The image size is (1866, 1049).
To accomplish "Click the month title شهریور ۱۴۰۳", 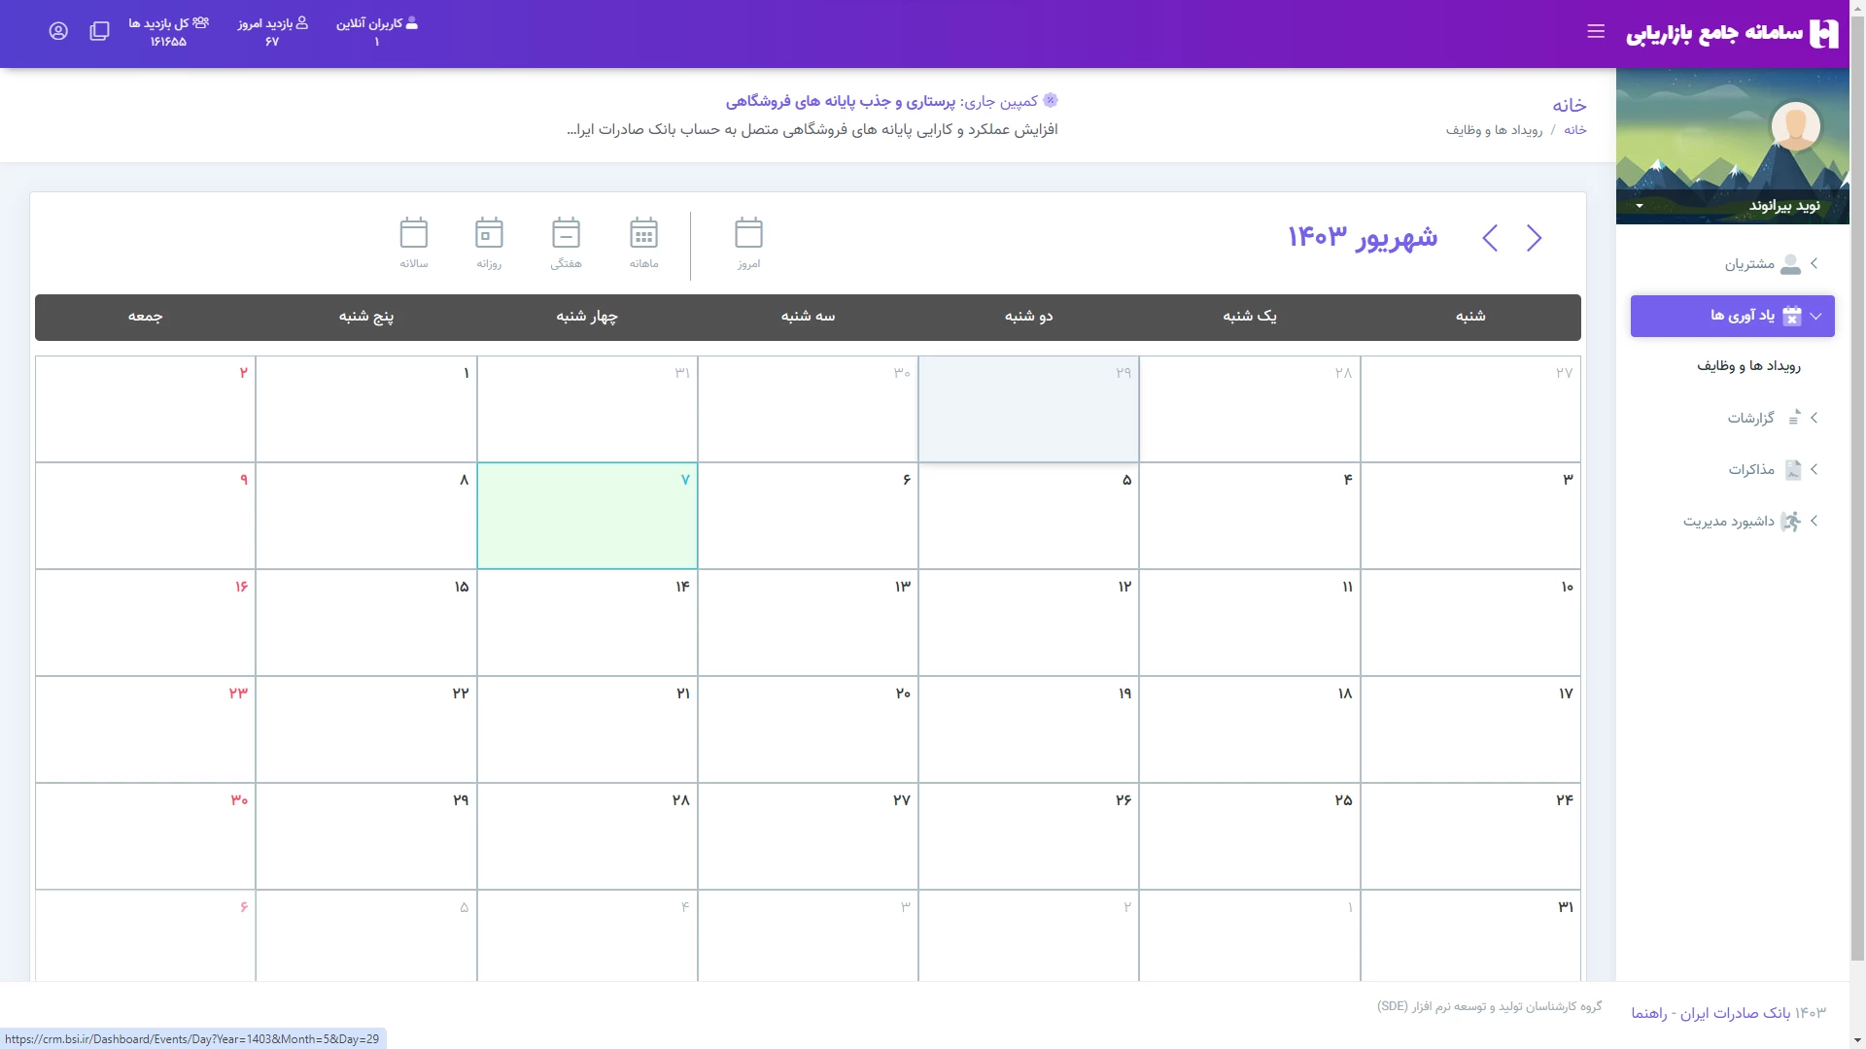I will pyautogui.click(x=1363, y=237).
